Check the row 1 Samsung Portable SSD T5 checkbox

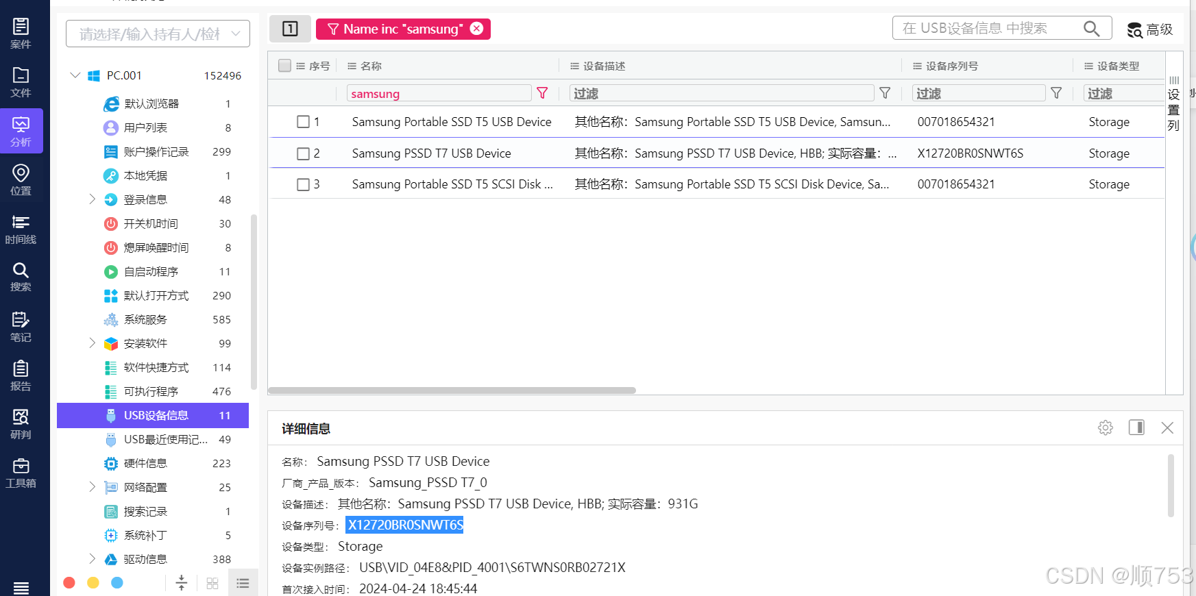pyautogui.click(x=303, y=122)
